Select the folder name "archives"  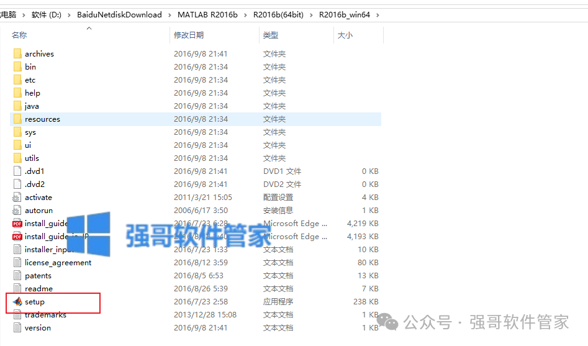tap(39, 53)
